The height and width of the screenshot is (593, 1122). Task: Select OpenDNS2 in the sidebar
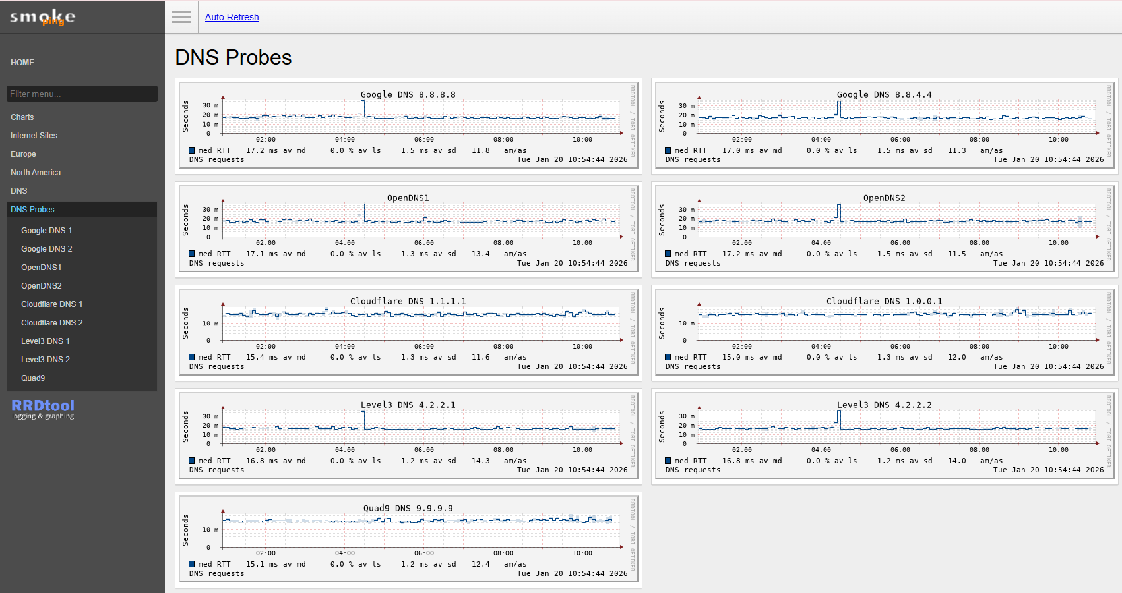click(x=42, y=286)
